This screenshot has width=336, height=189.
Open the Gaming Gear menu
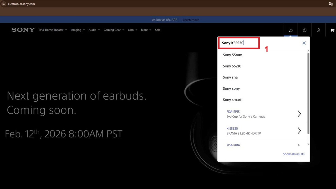tap(114, 30)
